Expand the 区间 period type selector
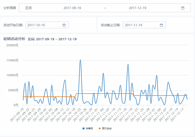 point(28,8)
